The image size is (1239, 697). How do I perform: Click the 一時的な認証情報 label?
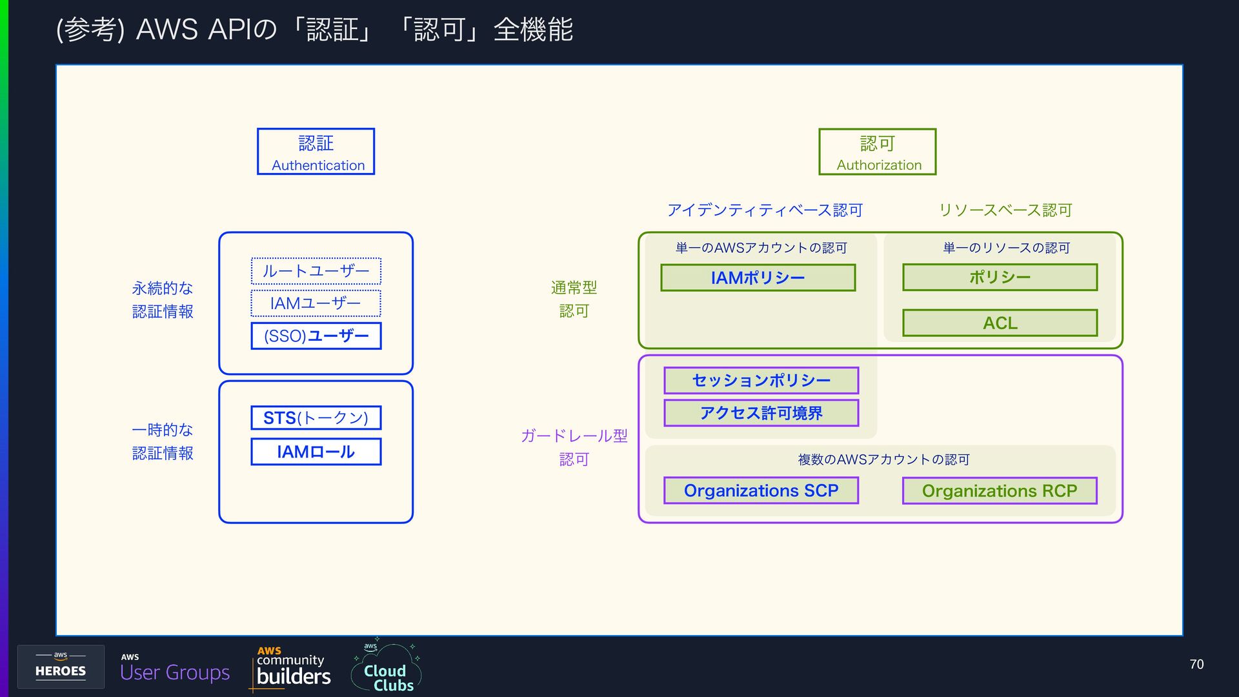pyautogui.click(x=163, y=441)
